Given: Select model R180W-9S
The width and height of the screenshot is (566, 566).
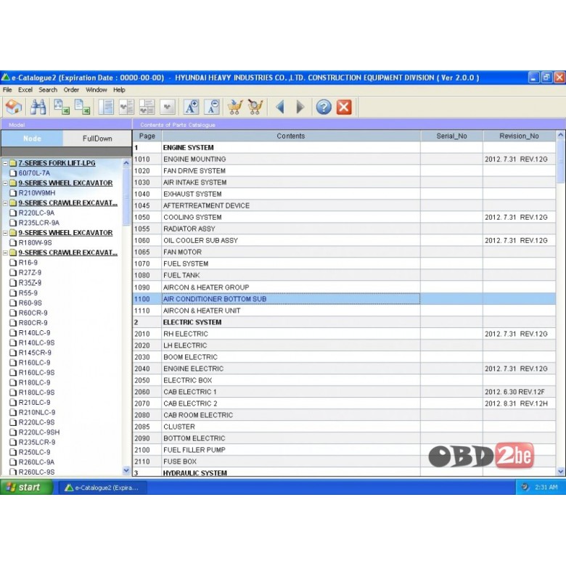Looking at the screenshot, I should 35,242.
